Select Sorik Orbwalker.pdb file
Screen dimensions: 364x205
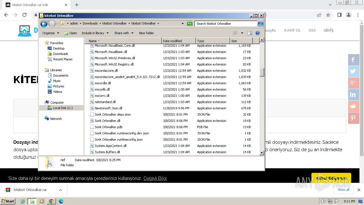pyautogui.click(x=108, y=127)
